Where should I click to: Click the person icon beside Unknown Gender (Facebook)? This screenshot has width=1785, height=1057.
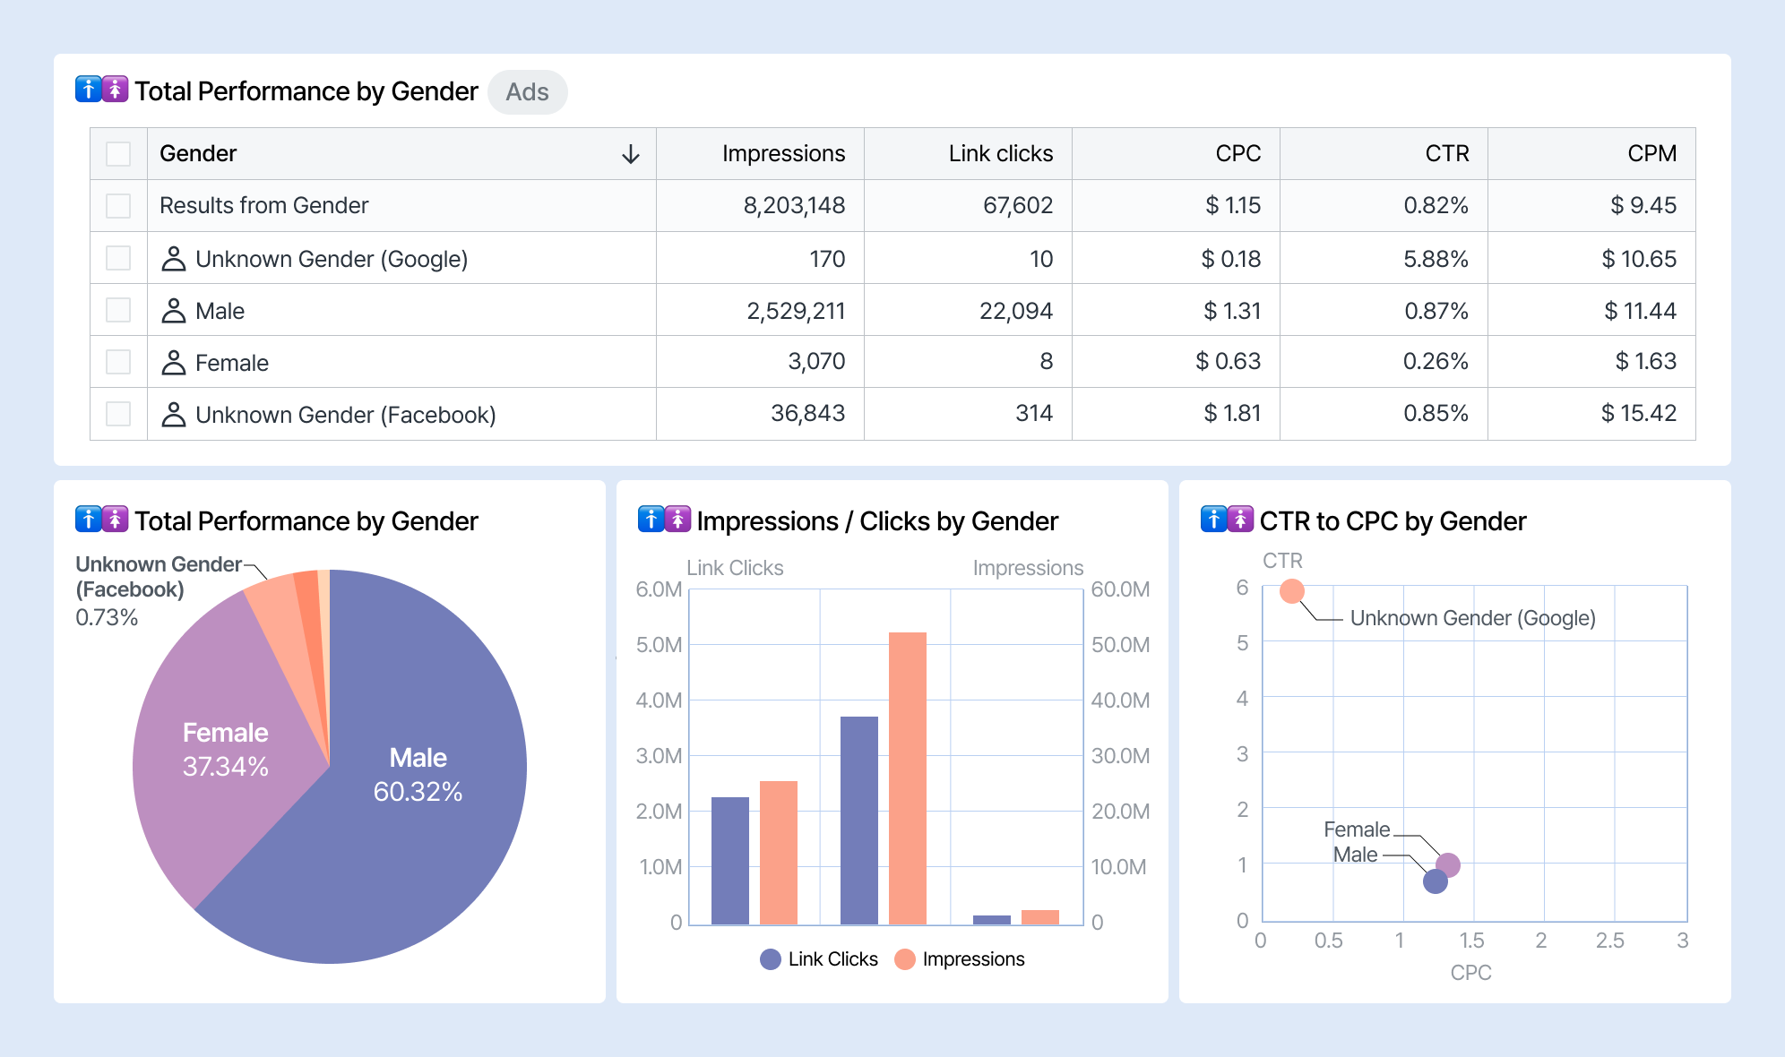pyautogui.click(x=174, y=414)
